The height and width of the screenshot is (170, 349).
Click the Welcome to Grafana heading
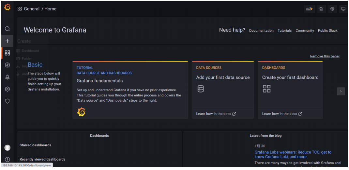tap(55, 30)
